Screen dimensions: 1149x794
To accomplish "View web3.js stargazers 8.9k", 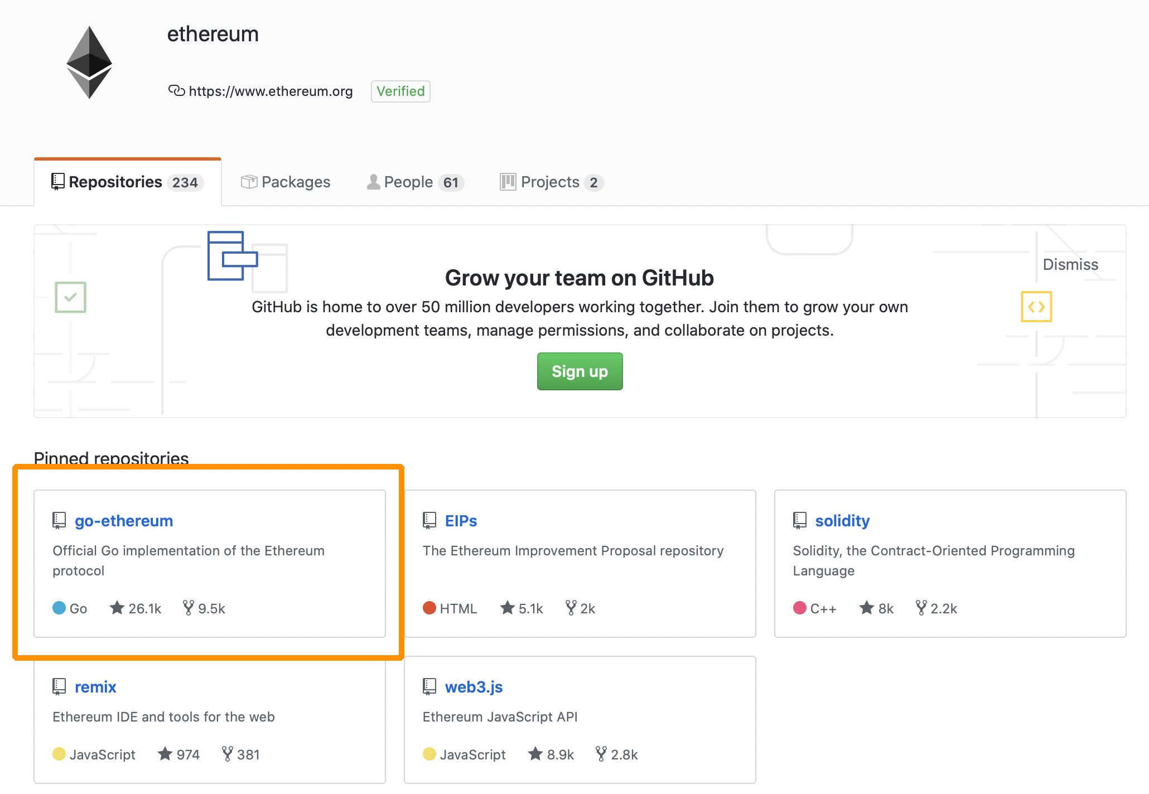I will click(551, 754).
